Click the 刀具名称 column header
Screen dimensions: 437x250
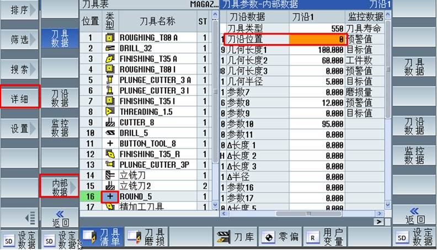coord(157,21)
